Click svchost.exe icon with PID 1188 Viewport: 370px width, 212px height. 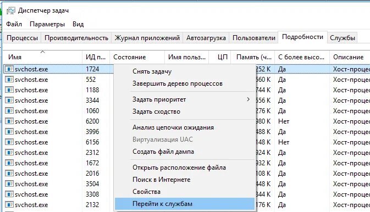click(9, 90)
